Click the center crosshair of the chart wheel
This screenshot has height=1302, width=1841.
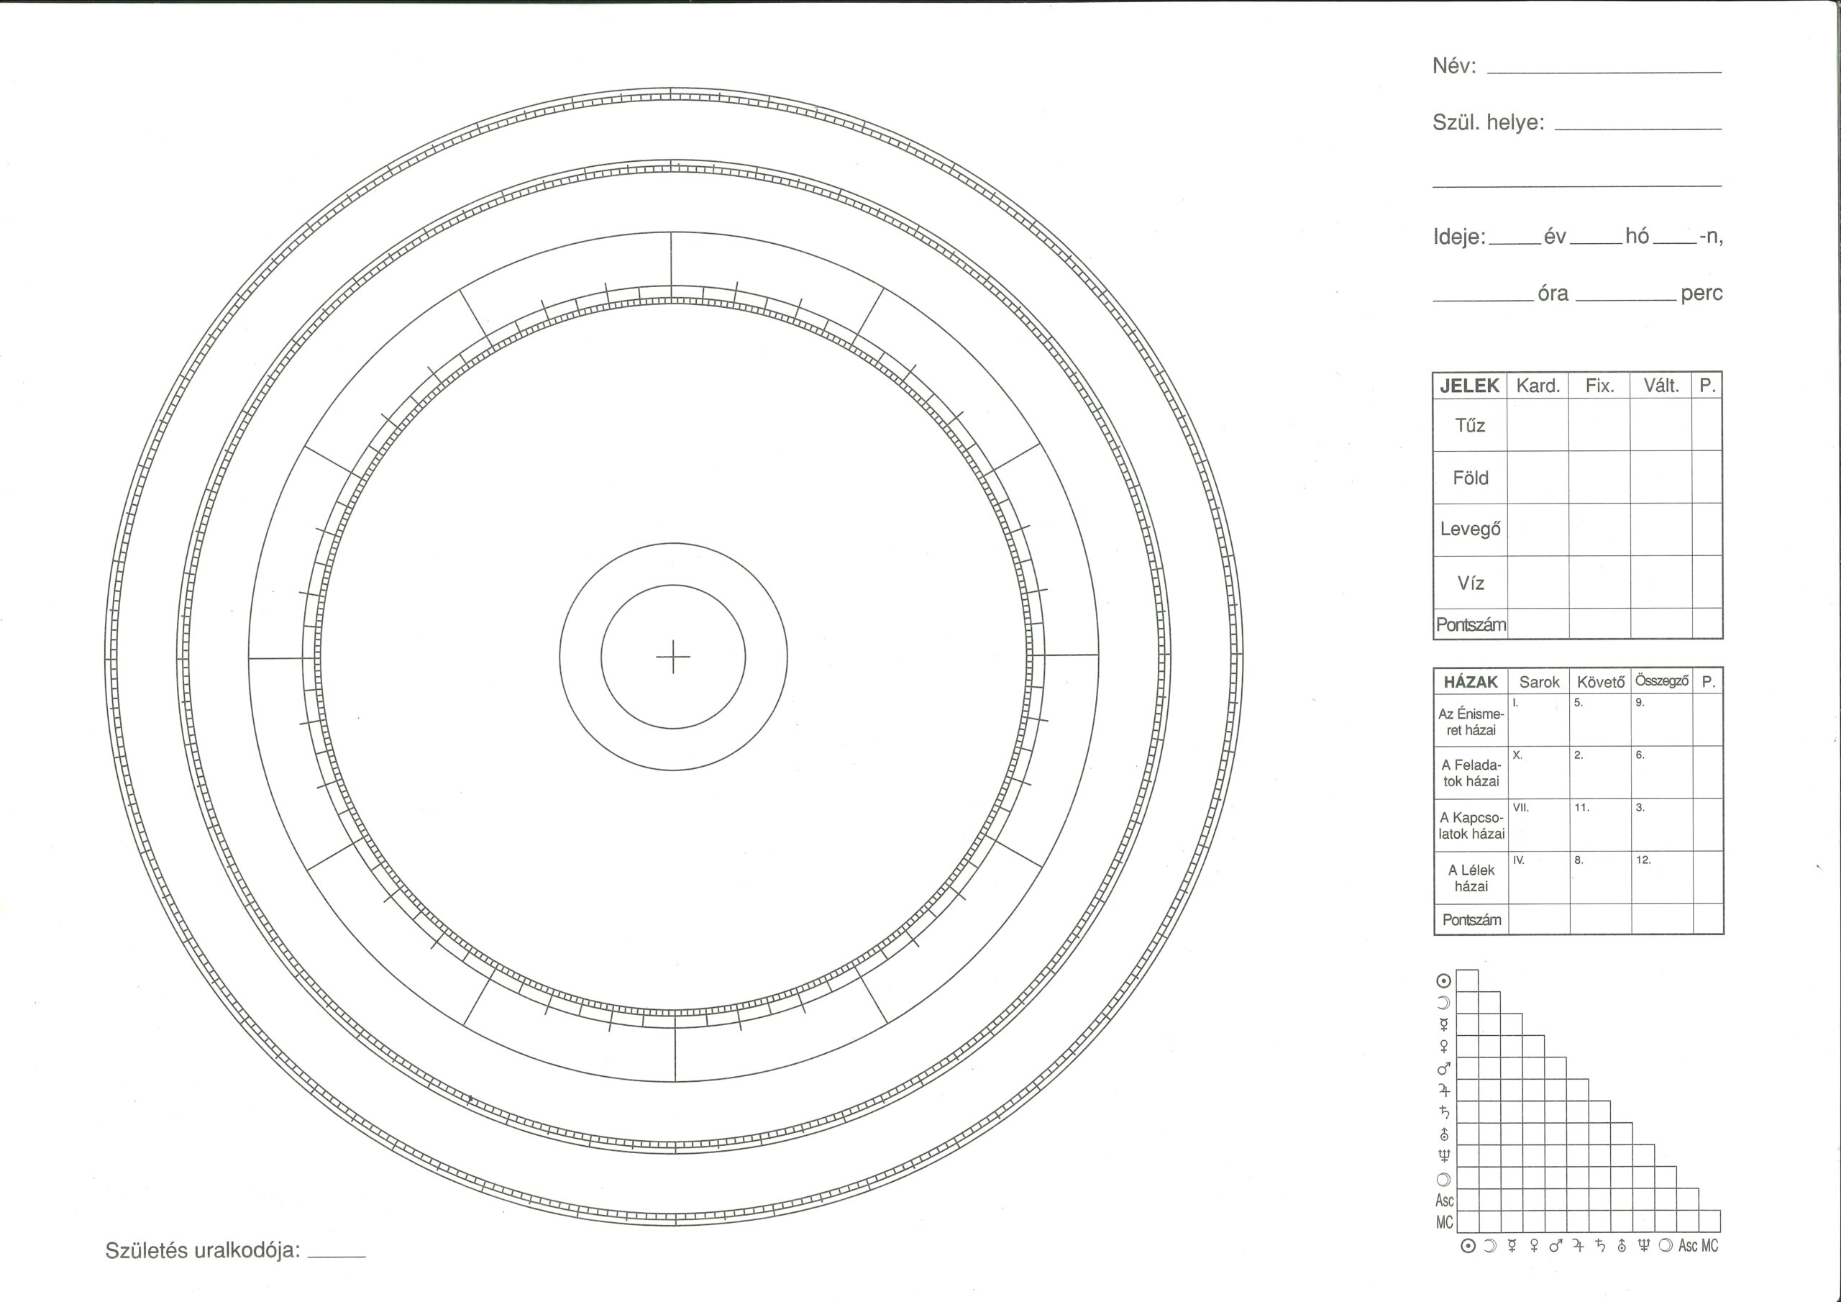pyautogui.click(x=672, y=657)
